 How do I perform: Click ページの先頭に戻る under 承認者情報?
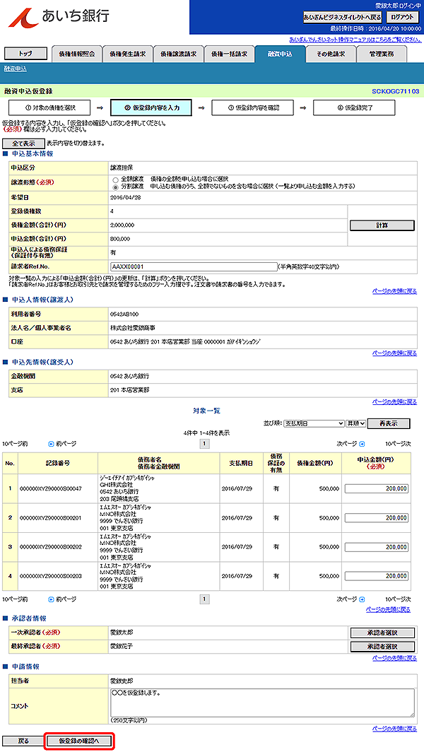(x=395, y=659)
